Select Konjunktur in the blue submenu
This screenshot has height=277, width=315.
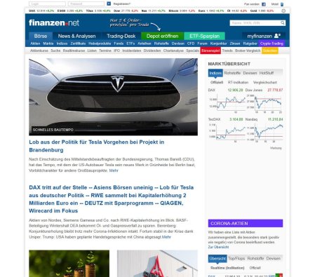click(x=218, y=43)
